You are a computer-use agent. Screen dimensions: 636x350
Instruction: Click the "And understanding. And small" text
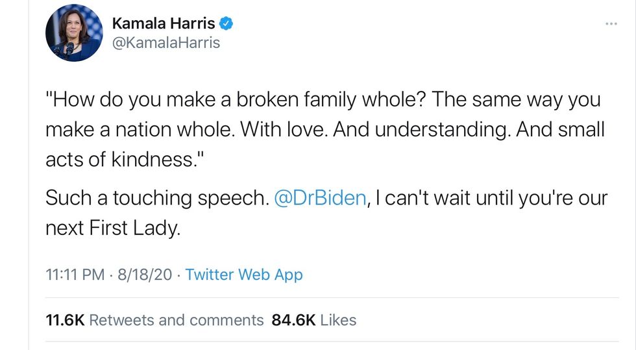pos(490,130)
